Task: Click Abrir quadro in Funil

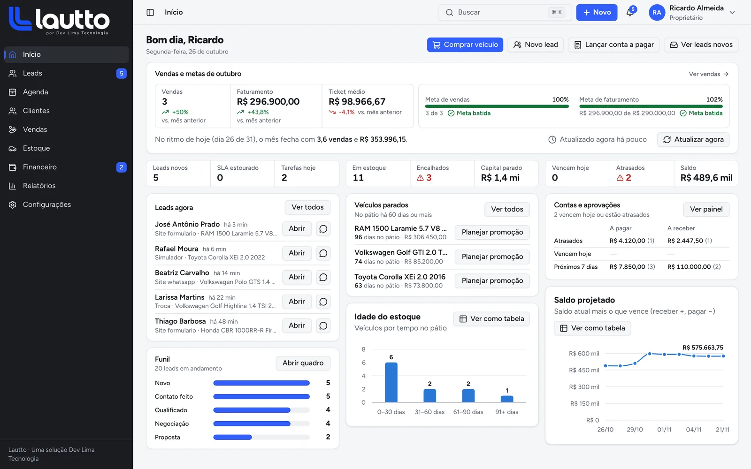Action: pos(303,363)
